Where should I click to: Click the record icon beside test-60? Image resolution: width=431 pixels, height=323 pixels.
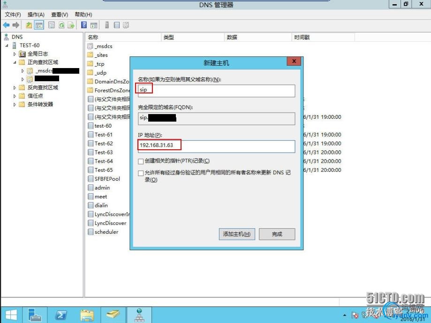point(91,126)
